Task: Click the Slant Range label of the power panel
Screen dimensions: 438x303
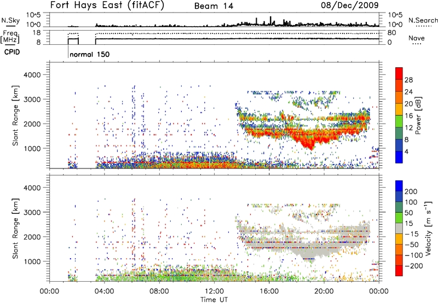Action: pos(15,115)
